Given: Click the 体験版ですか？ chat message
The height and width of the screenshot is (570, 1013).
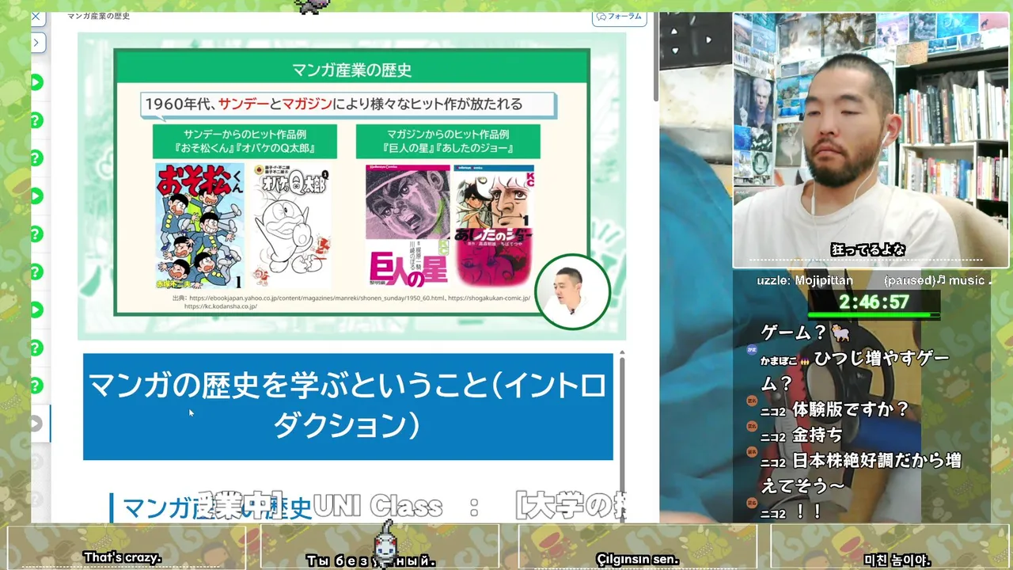Looking at the screenshot, I should [x=851, y=410].
